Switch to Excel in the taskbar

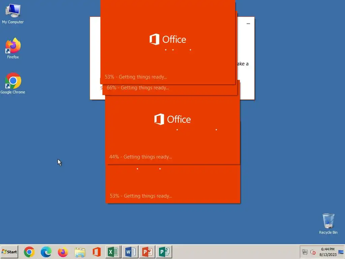pyautogui.click(x=113, y=252)
